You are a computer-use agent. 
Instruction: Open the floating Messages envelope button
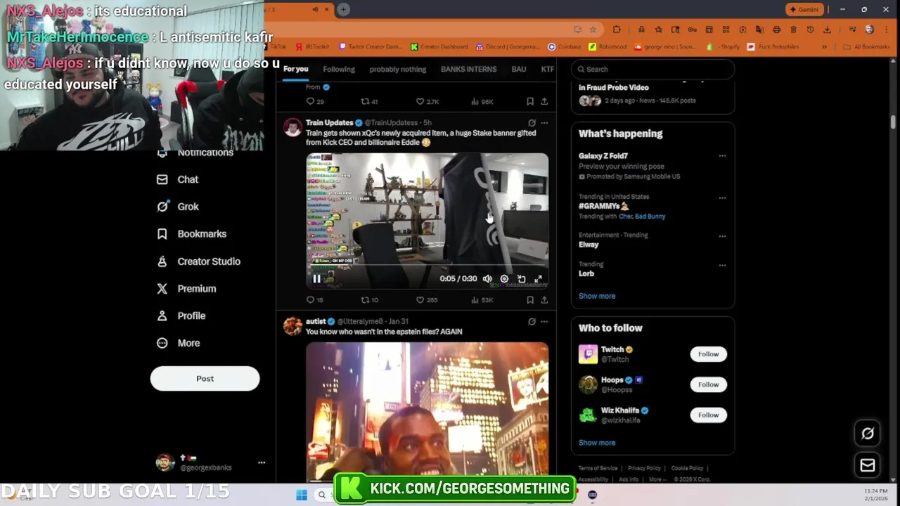(x=868, y=465)
